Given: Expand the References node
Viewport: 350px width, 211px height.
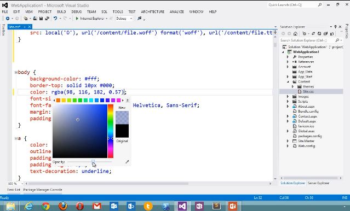Looking at the screenshot, I should [x=288, y=62].
